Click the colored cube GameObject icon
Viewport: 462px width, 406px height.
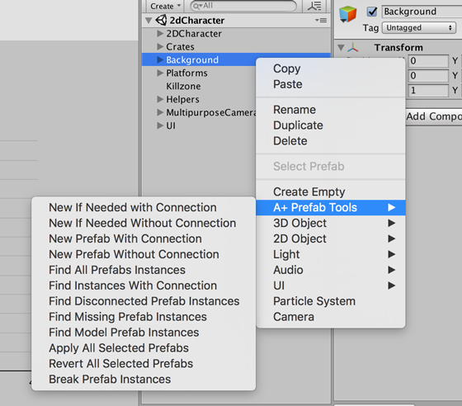click(x=347, y=14)
